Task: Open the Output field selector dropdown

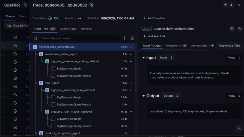Action: tap(171, 96)
